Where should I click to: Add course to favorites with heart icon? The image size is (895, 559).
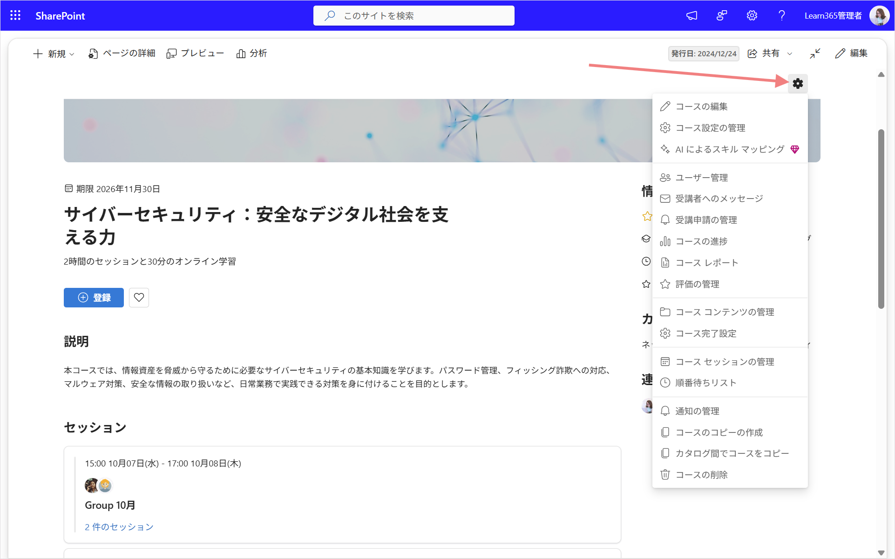(139, 298)
